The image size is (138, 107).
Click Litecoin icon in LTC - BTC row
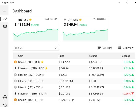click(15, 87)
